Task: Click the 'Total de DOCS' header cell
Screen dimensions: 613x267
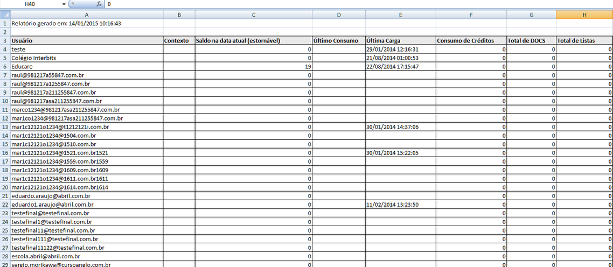Action: tap(531, 41)
